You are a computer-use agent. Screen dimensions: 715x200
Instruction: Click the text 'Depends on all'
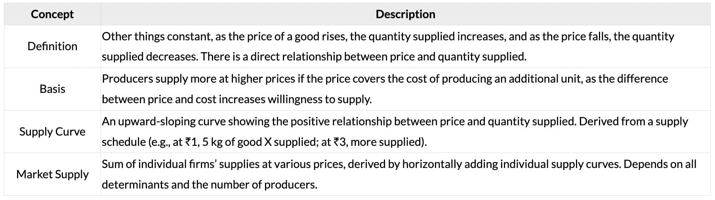click(660, 164)
